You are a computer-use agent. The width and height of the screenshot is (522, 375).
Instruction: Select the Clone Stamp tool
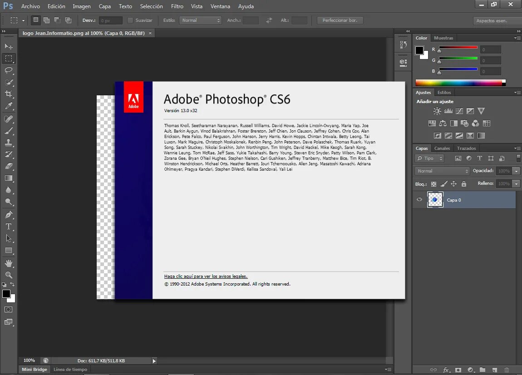(9, 143)
